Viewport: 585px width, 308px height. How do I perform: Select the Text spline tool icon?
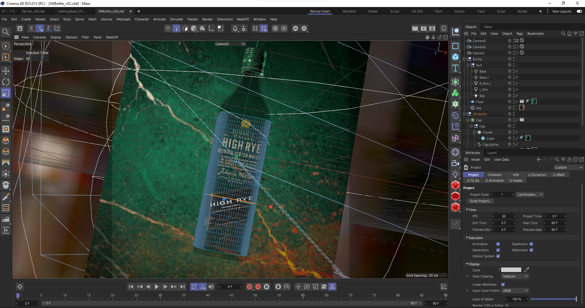pyautogui.click(x=455, y=68)
